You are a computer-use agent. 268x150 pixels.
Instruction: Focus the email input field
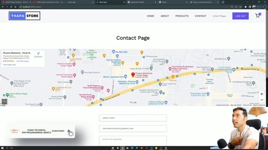point(133,129)
